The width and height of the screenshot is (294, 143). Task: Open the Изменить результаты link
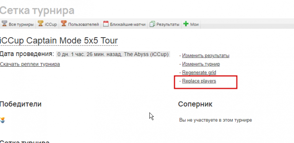click(206, 56)
